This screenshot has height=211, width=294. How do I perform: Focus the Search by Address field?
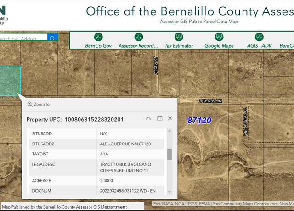pos(23,37)
